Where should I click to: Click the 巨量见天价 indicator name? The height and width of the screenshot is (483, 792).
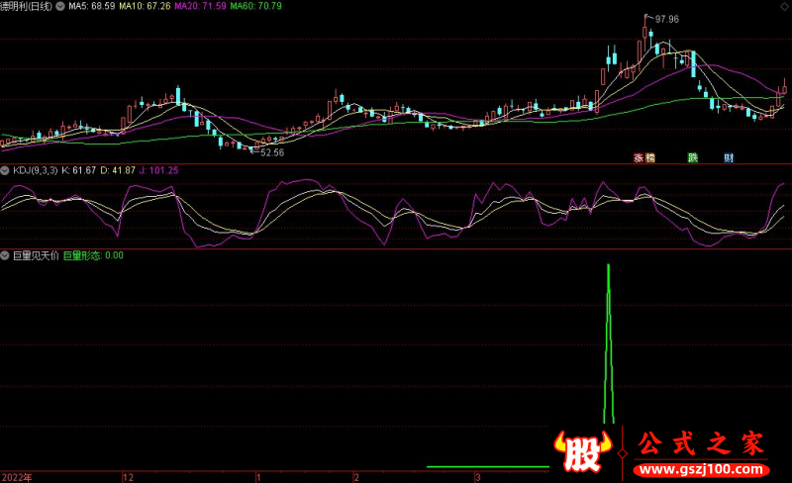point(35,255)
